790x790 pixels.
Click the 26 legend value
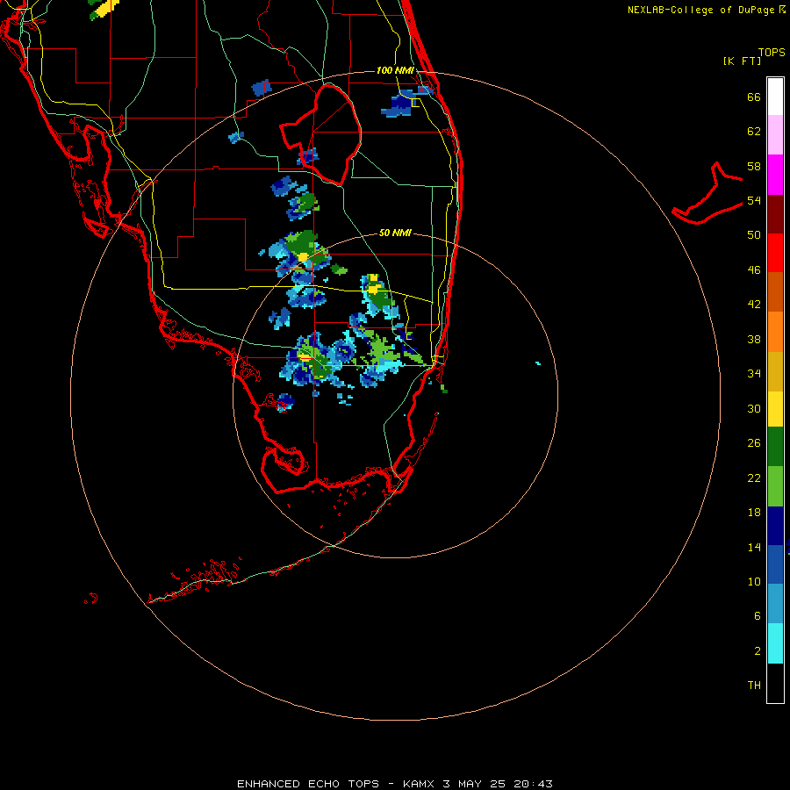754,443
